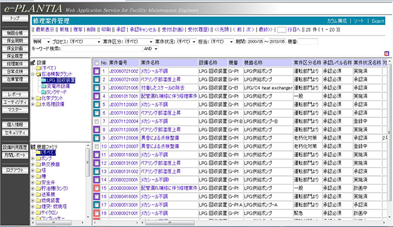Screen dimensions: 393x227
Task: Check the checkbox for row 12 J20080131001
Action: 97,163
